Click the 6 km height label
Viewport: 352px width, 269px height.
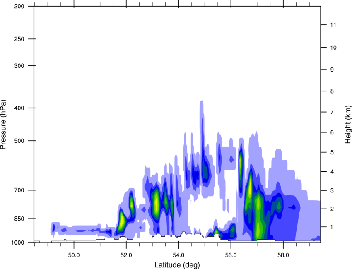pyautogui.click(x=332, y=132)
